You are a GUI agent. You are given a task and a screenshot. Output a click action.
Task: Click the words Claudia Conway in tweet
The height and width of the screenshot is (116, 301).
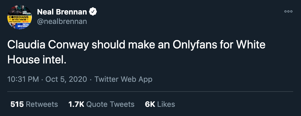48,45
